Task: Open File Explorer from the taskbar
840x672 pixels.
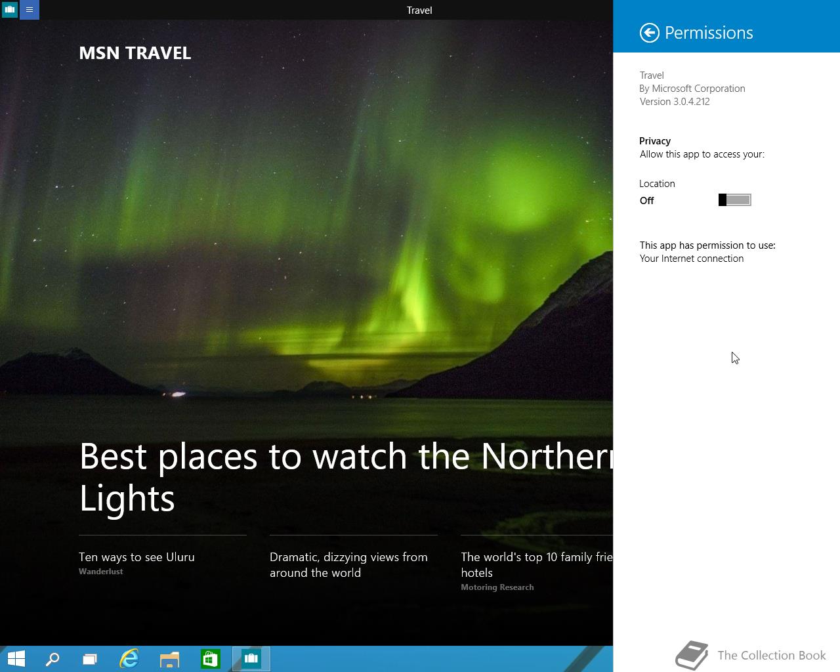Action: pyautogui.click(x=169, y=658)
